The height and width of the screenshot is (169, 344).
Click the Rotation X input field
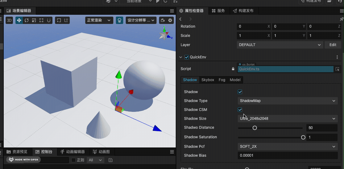(x=254, y=26)
